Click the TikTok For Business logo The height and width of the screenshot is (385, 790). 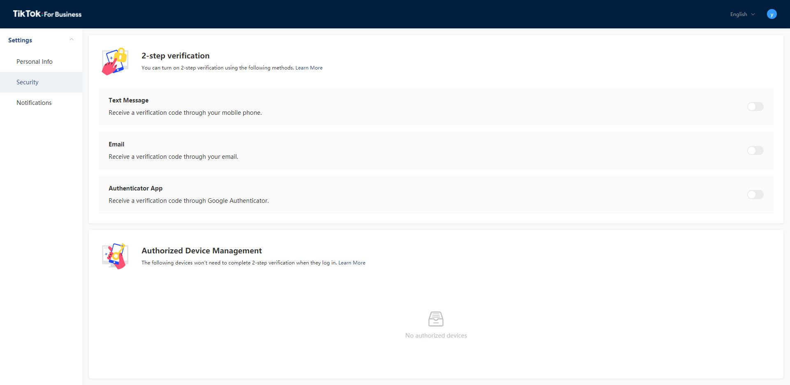(x=47, y=14)
